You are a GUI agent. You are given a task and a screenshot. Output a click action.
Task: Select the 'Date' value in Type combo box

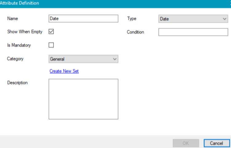(x=165, y=19)
